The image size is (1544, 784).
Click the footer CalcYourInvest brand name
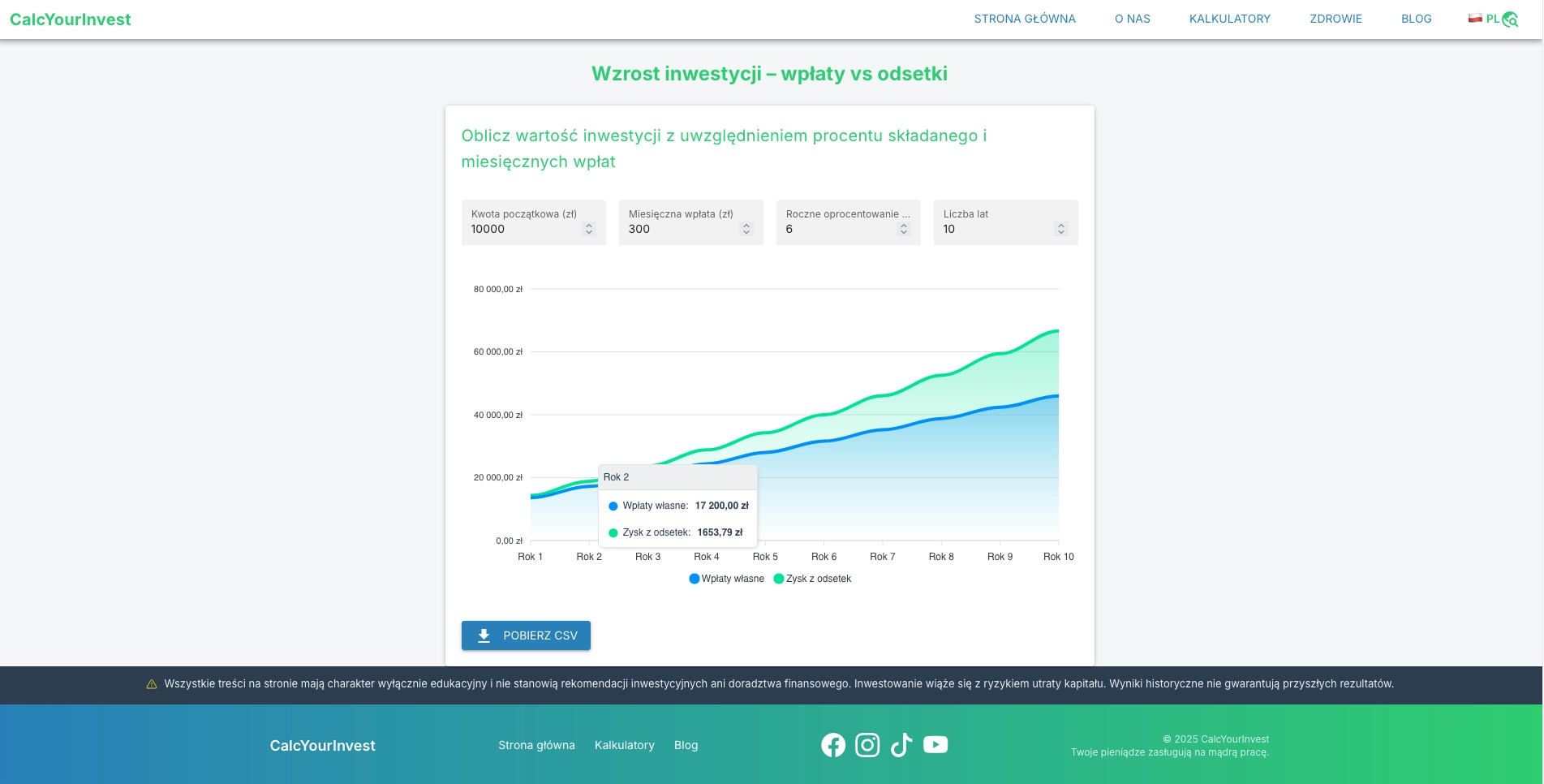322,746
